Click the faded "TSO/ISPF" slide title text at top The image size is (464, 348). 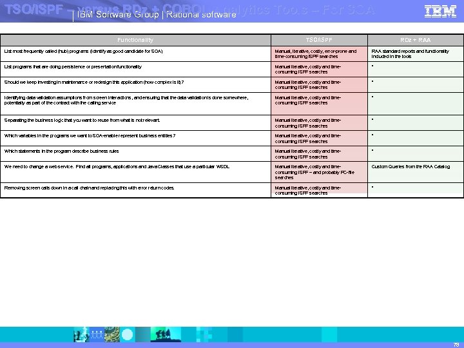[34, 10]
